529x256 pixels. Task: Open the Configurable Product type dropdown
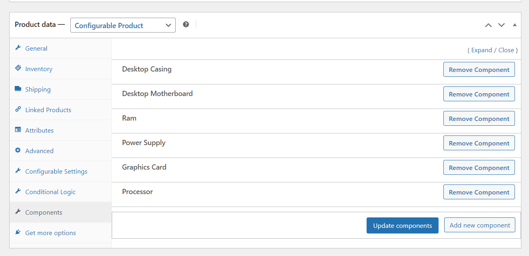[123, 25]
